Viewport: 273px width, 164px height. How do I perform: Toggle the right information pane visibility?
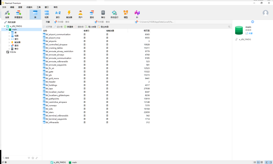pyautogui.click(x=271, y=162)
